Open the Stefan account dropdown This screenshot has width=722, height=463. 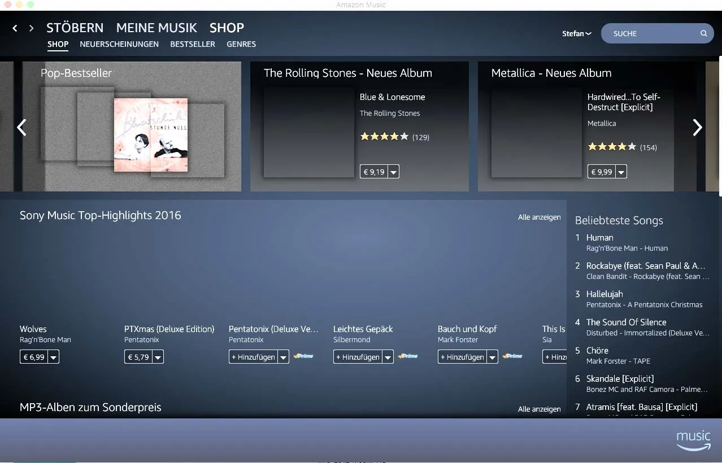click(x=576, y=33)
